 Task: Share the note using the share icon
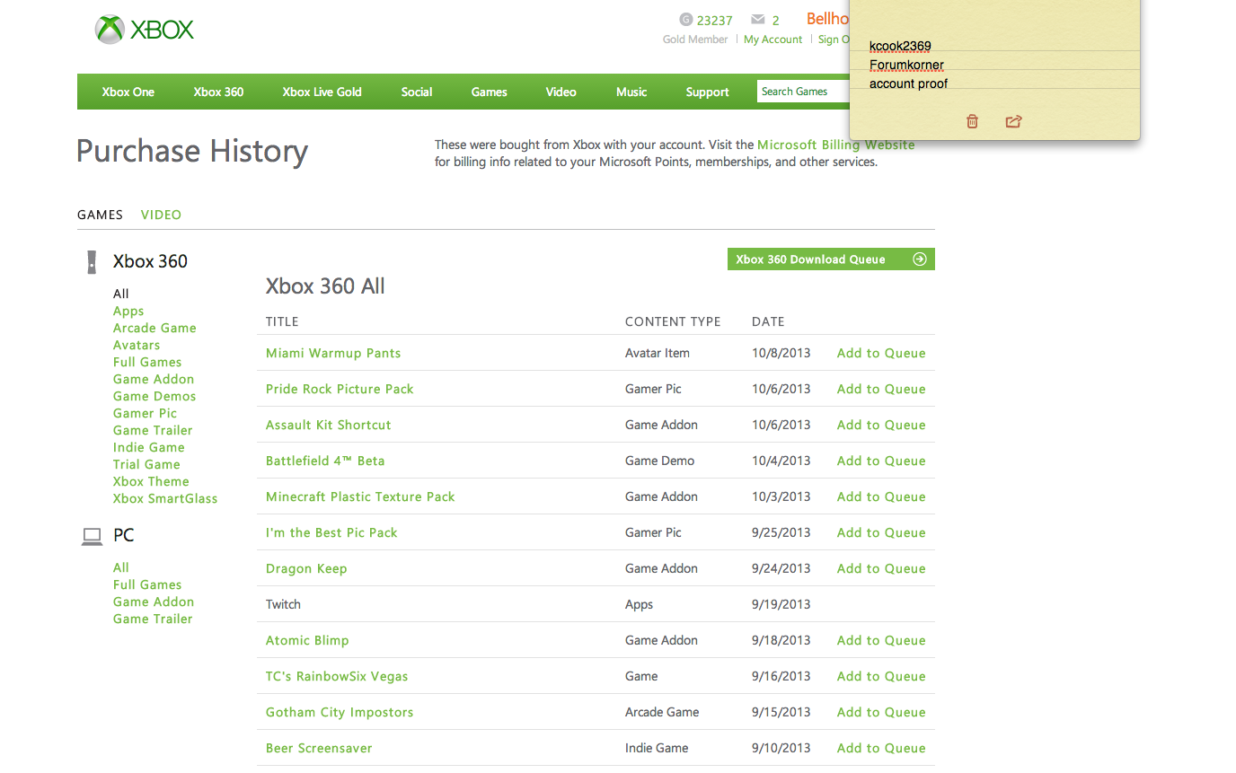1013,121
